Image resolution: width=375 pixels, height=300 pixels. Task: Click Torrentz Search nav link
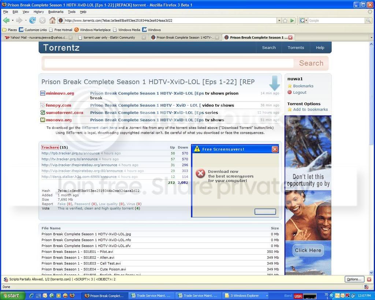click(x=269, y=48)
